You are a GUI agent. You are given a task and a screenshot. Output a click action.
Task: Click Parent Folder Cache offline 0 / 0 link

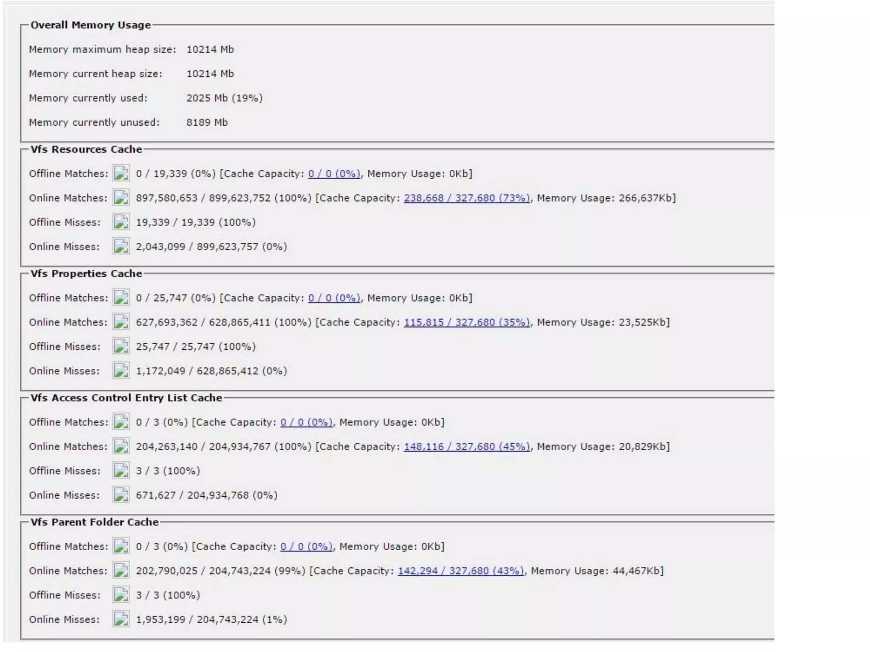coord(306,546)
